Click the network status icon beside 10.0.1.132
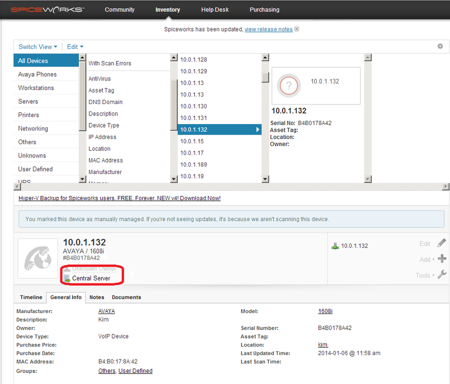 [x=335, y=245]
